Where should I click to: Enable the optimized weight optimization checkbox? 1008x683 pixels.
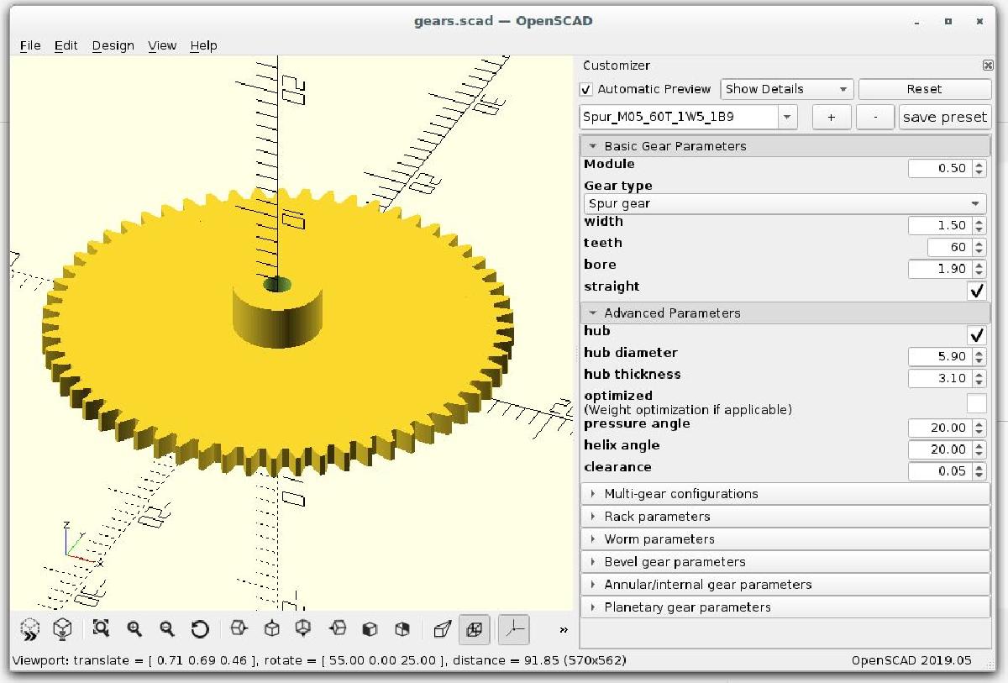point(976,403)
